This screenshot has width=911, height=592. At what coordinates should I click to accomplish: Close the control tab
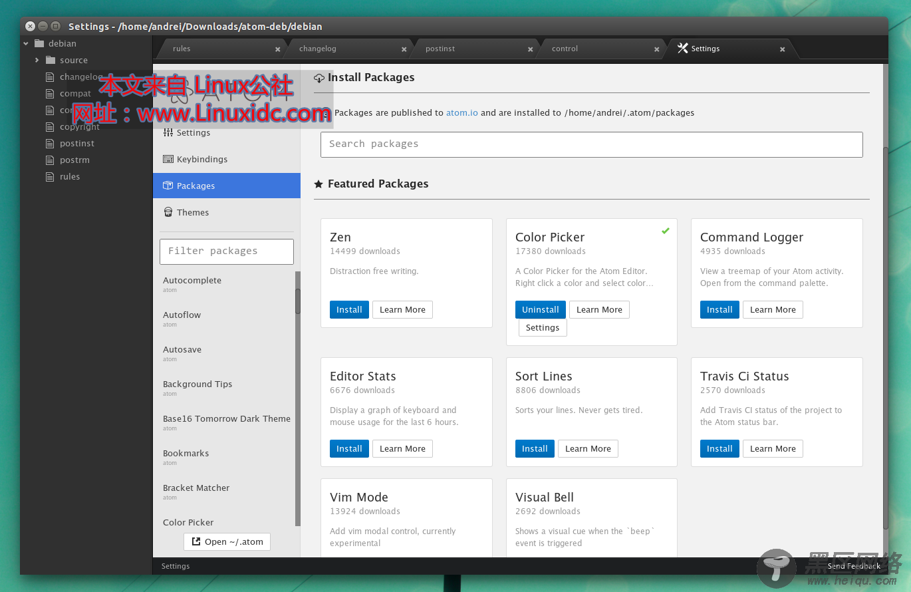656,49
